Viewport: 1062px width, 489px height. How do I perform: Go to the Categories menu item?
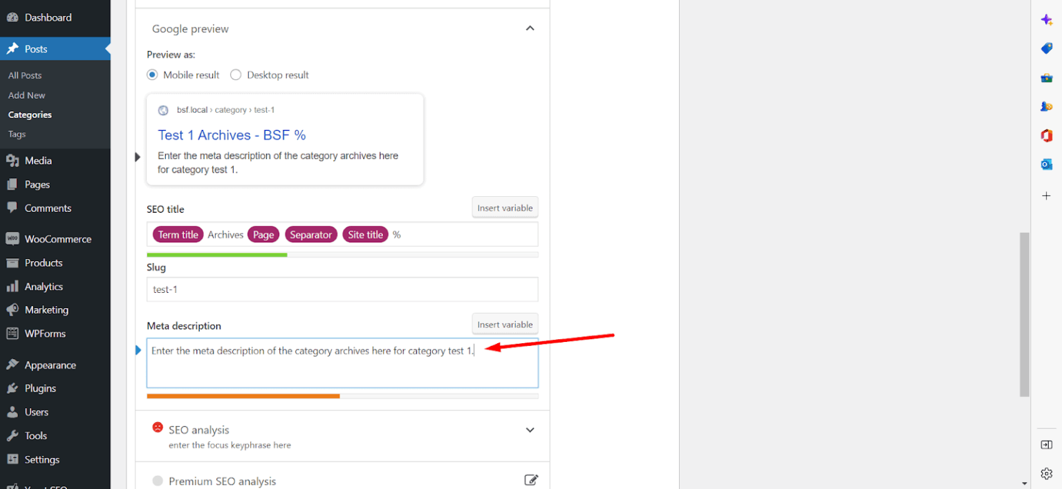pos(31,115)
